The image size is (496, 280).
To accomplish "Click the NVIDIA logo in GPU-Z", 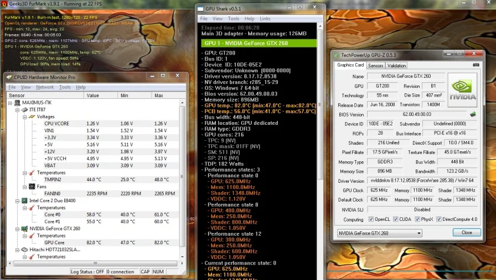I will point(463,91).
